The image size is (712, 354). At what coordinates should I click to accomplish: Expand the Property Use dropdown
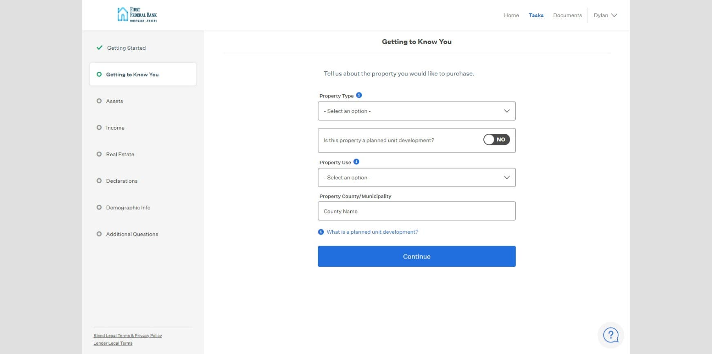[416, 177]
